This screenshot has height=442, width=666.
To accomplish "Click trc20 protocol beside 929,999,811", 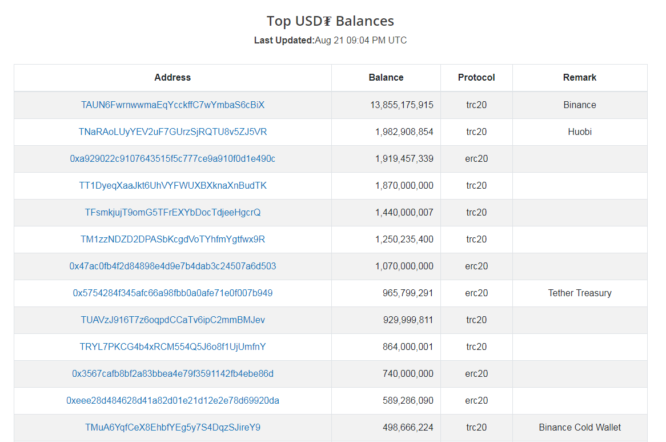I will (x=476, y=320).
